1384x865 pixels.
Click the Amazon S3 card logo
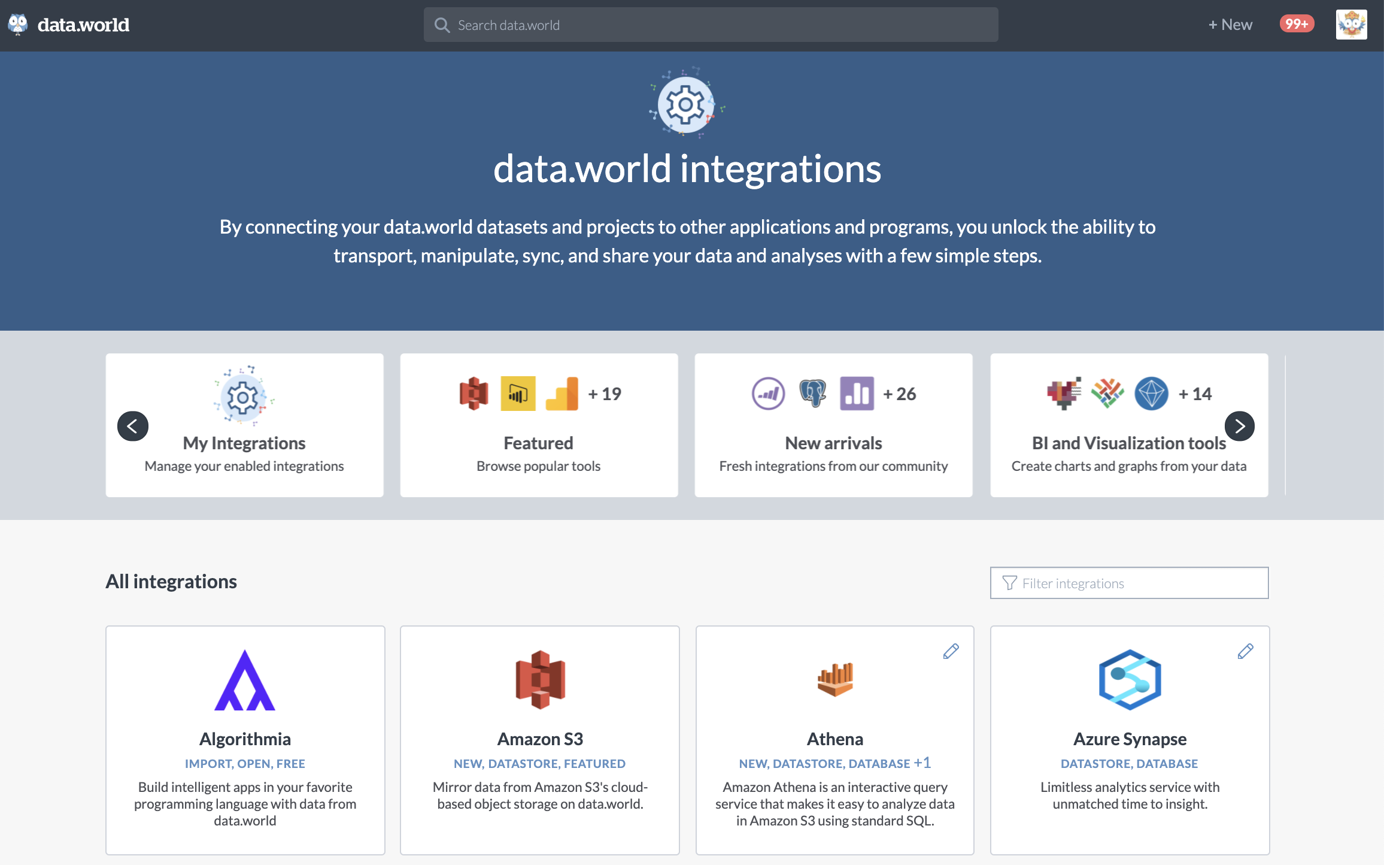click(x=540, y=680)
